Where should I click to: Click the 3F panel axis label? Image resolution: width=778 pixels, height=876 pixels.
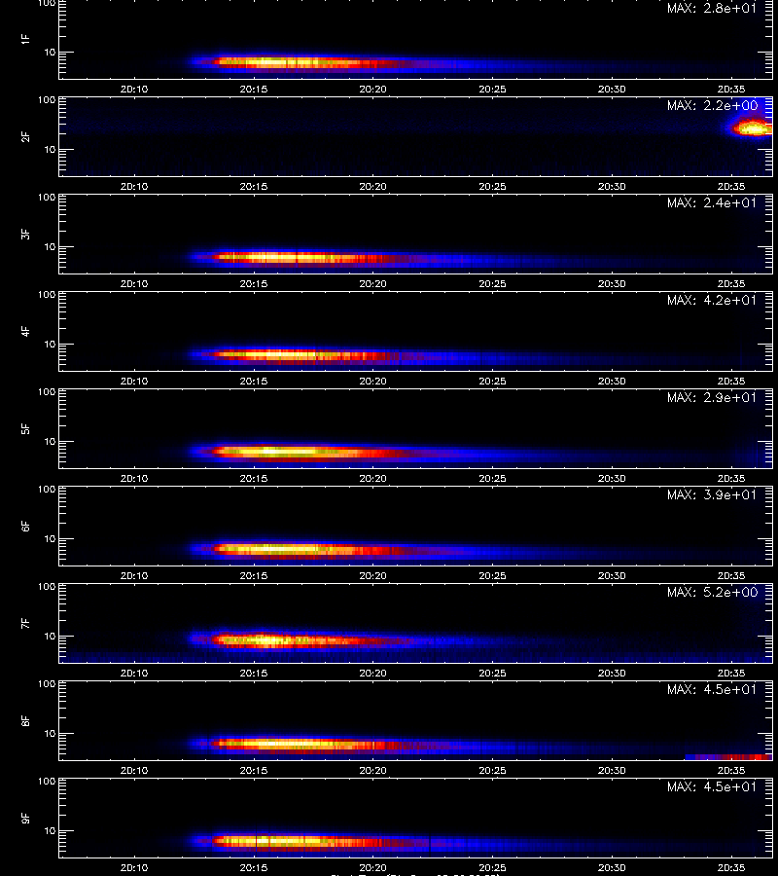pos(25,234)
